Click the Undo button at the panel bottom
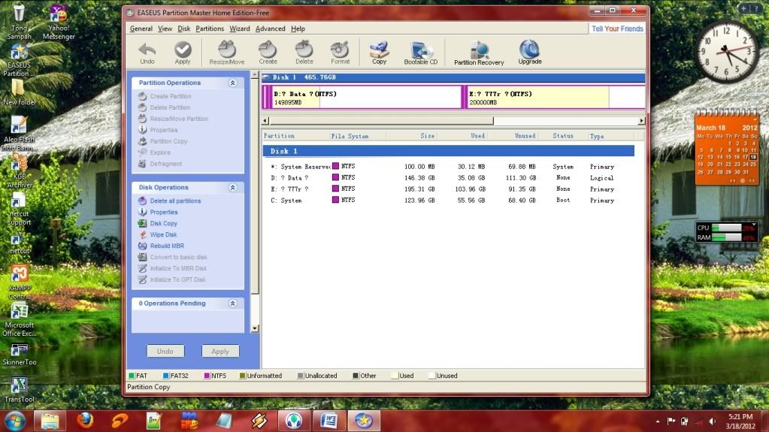Image resolution: width=769 pixels, height=432 pixels. pos(165,351)
